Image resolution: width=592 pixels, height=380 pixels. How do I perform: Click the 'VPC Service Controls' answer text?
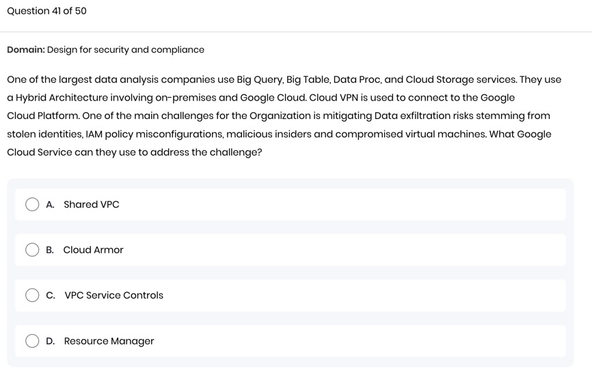pyautogui.click(x=113, y=295)
